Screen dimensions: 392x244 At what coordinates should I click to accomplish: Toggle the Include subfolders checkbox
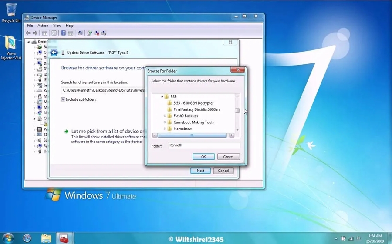point(64,99)
